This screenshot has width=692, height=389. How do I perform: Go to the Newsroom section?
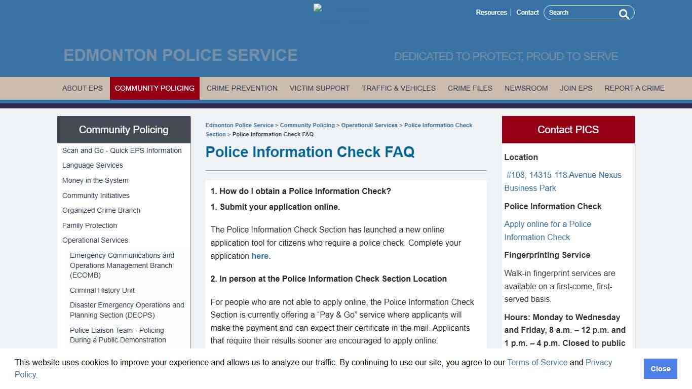526,88
